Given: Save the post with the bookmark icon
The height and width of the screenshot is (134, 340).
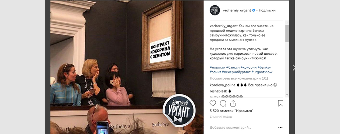Looking at the screenshot, I should click(280, 104).
